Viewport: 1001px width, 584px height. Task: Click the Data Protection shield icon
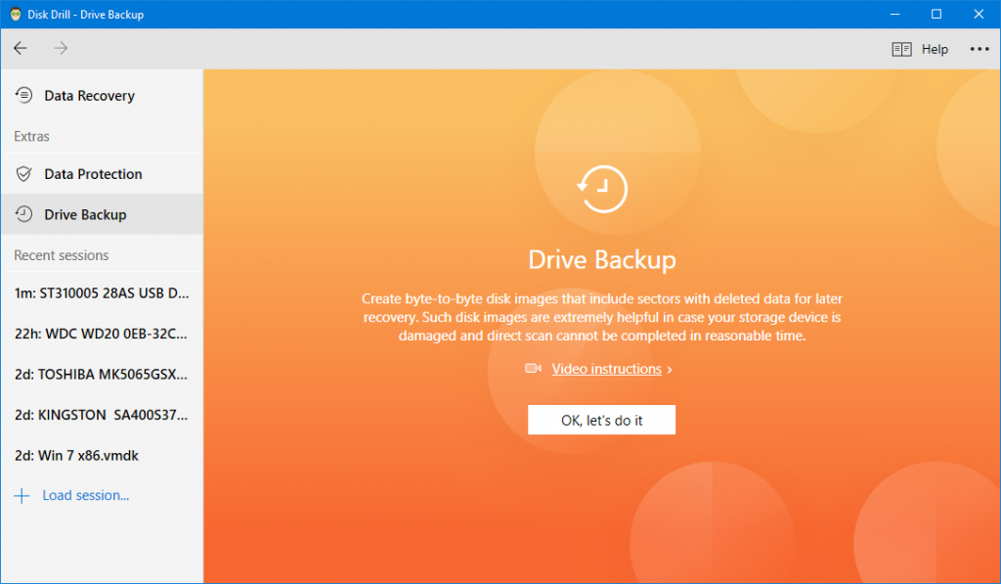(x=23, y=173)
